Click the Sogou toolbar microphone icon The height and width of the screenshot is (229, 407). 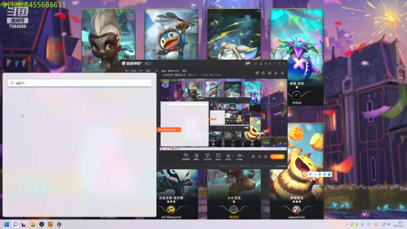point(320,175)
